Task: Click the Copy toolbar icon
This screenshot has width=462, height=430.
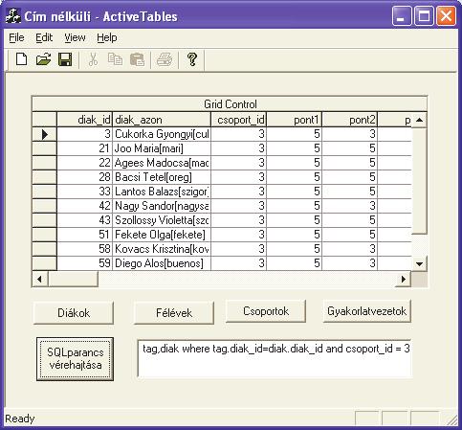Action: click(115, 59)
